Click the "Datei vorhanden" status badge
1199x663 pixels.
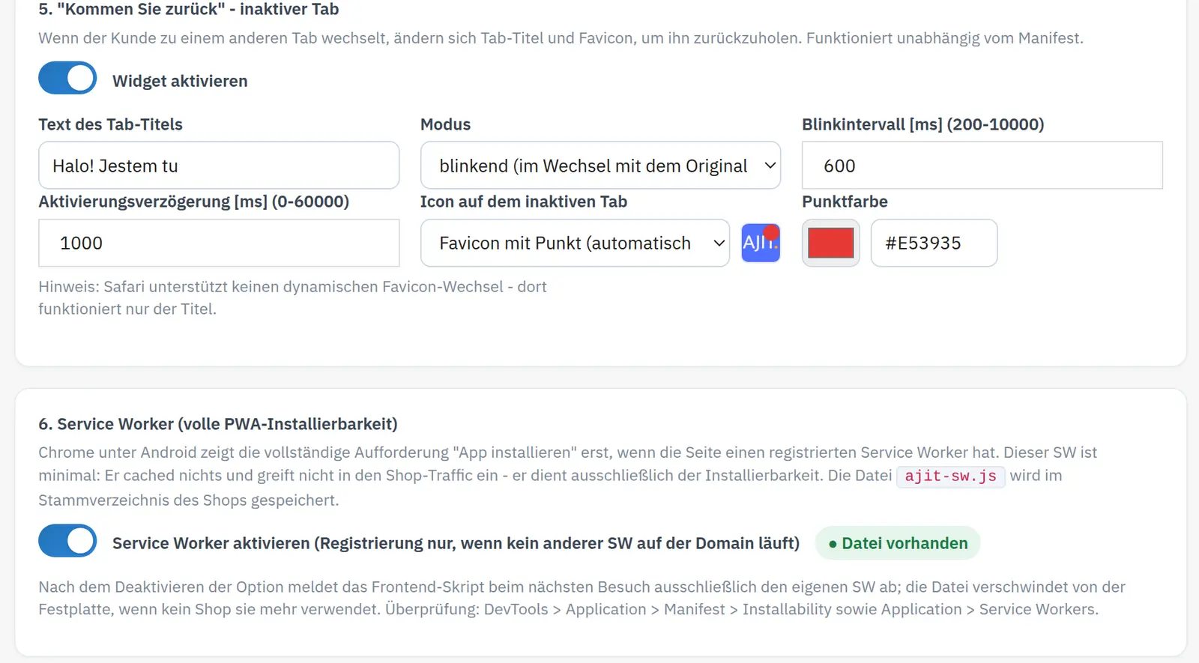pos(898,543)
